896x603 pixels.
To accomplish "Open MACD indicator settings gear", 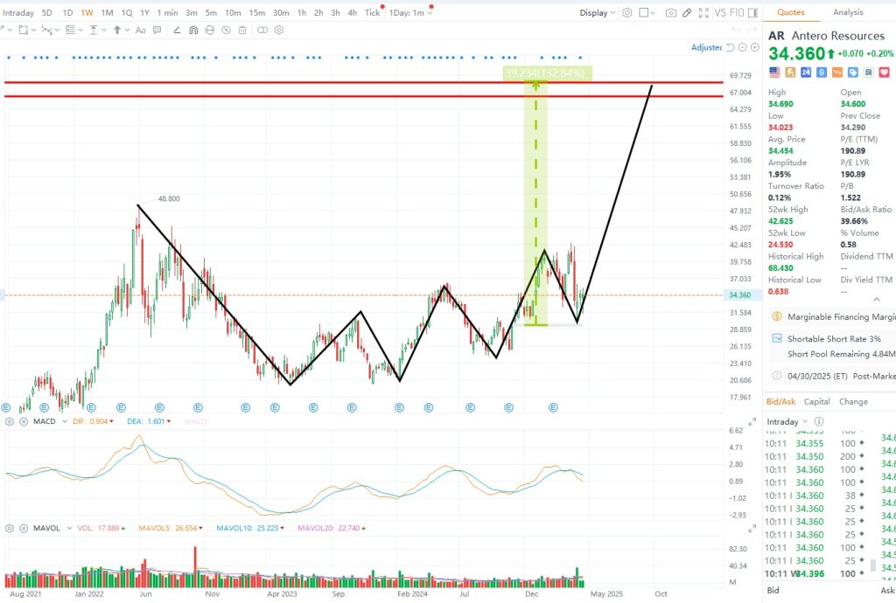I will point(10,422).
